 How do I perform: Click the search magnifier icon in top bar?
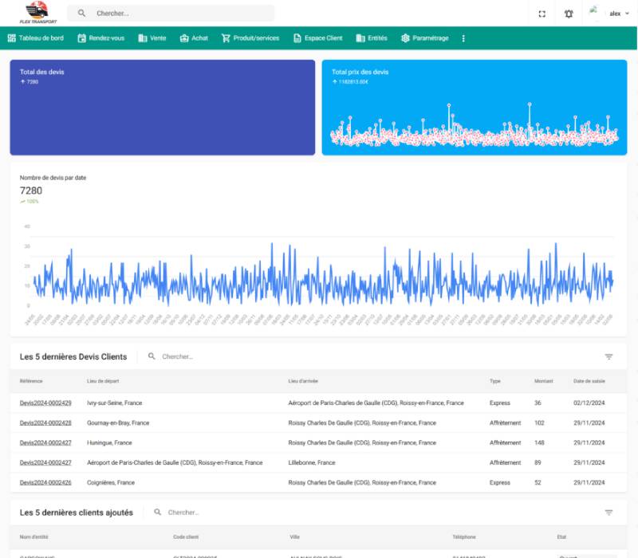pyautogui.click(x=81, y=14)
